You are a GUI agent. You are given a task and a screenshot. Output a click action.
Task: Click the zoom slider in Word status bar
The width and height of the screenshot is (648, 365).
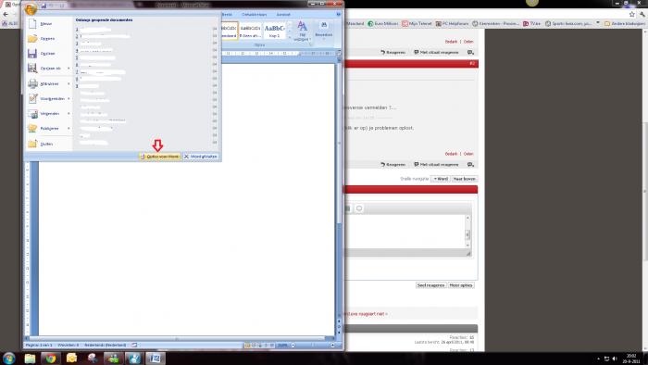312,346
